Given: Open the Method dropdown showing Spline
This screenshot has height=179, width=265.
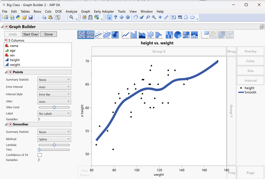Looking at the screenshot, I should point(54,139).
